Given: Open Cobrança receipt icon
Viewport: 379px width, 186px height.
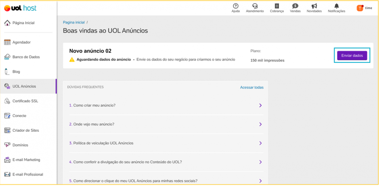Looking at the screenshot, I should [x=277, y=6].
